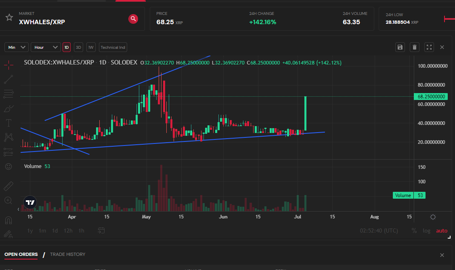Select the forecast and measurement tool
Image resolution: width=455 pixels, height=270 pixels.
coord(9,152)
